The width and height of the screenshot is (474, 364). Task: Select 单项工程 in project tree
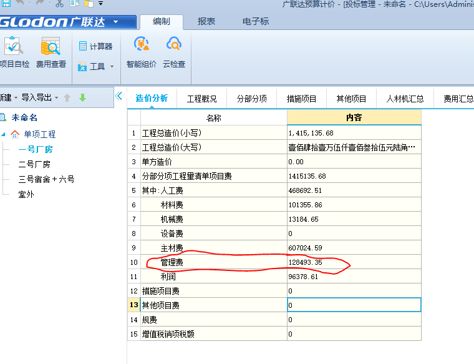click(x=39, y=134)
